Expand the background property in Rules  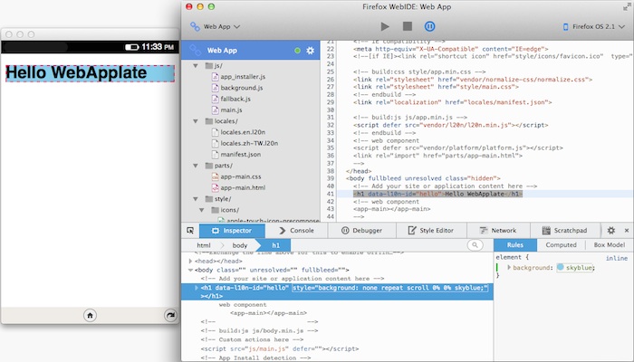(510, 268)
